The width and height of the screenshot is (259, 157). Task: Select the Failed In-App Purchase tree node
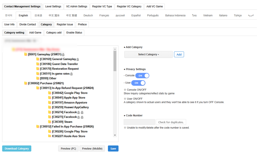pos(67,127)
